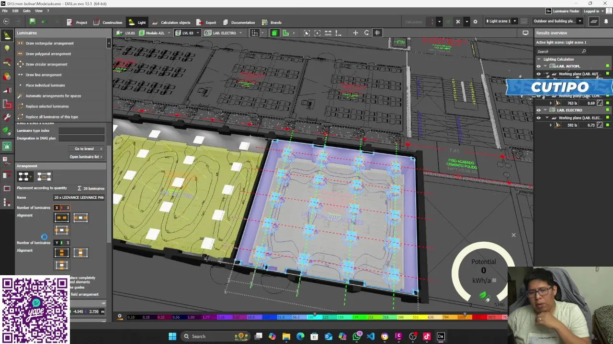Open Outdoor and building planning dropdown

tap(579, 21)
